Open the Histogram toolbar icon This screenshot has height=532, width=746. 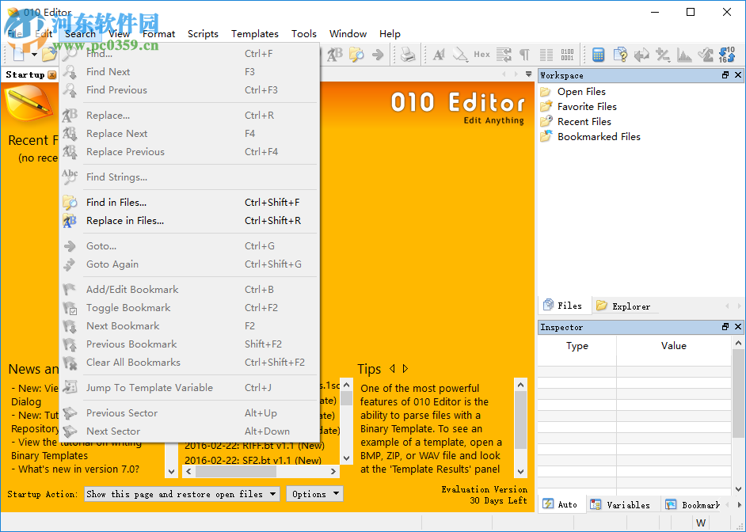coord(684,55)
